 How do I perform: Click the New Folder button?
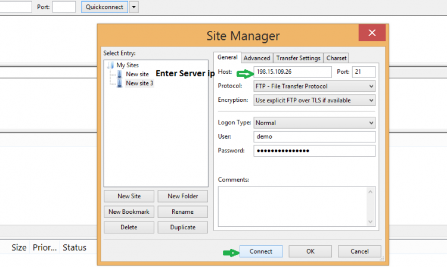(x=183, y=196)
